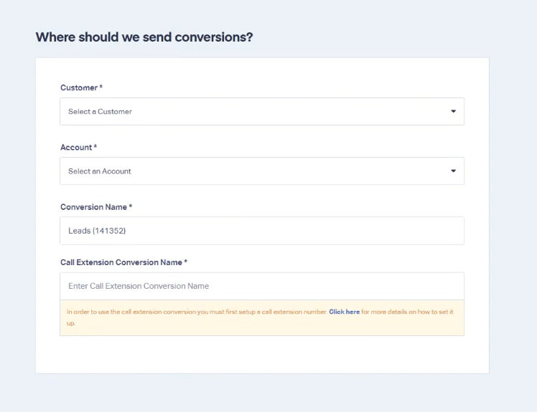Click the Customer dropdown caret arrow
The image size is (537, 412).
point(453,111)
